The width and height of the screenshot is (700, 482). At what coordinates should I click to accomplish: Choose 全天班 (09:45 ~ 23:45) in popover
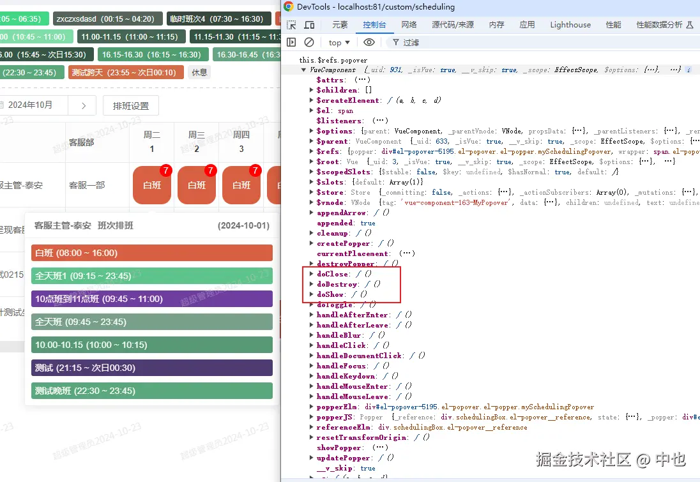click(x=152, y=322)
